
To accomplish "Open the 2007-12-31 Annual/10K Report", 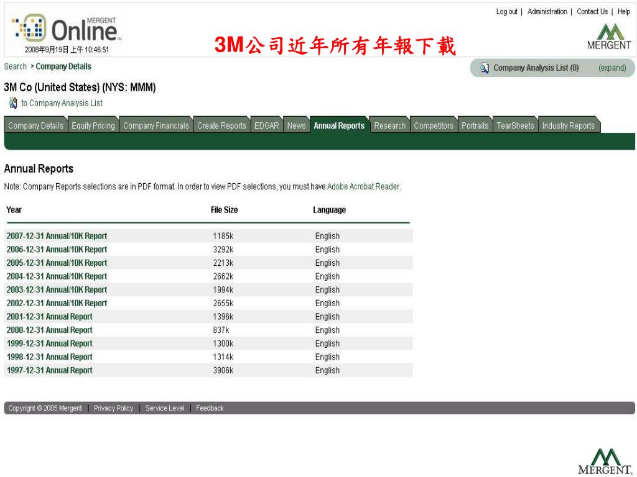I will [x=57, y=235].
